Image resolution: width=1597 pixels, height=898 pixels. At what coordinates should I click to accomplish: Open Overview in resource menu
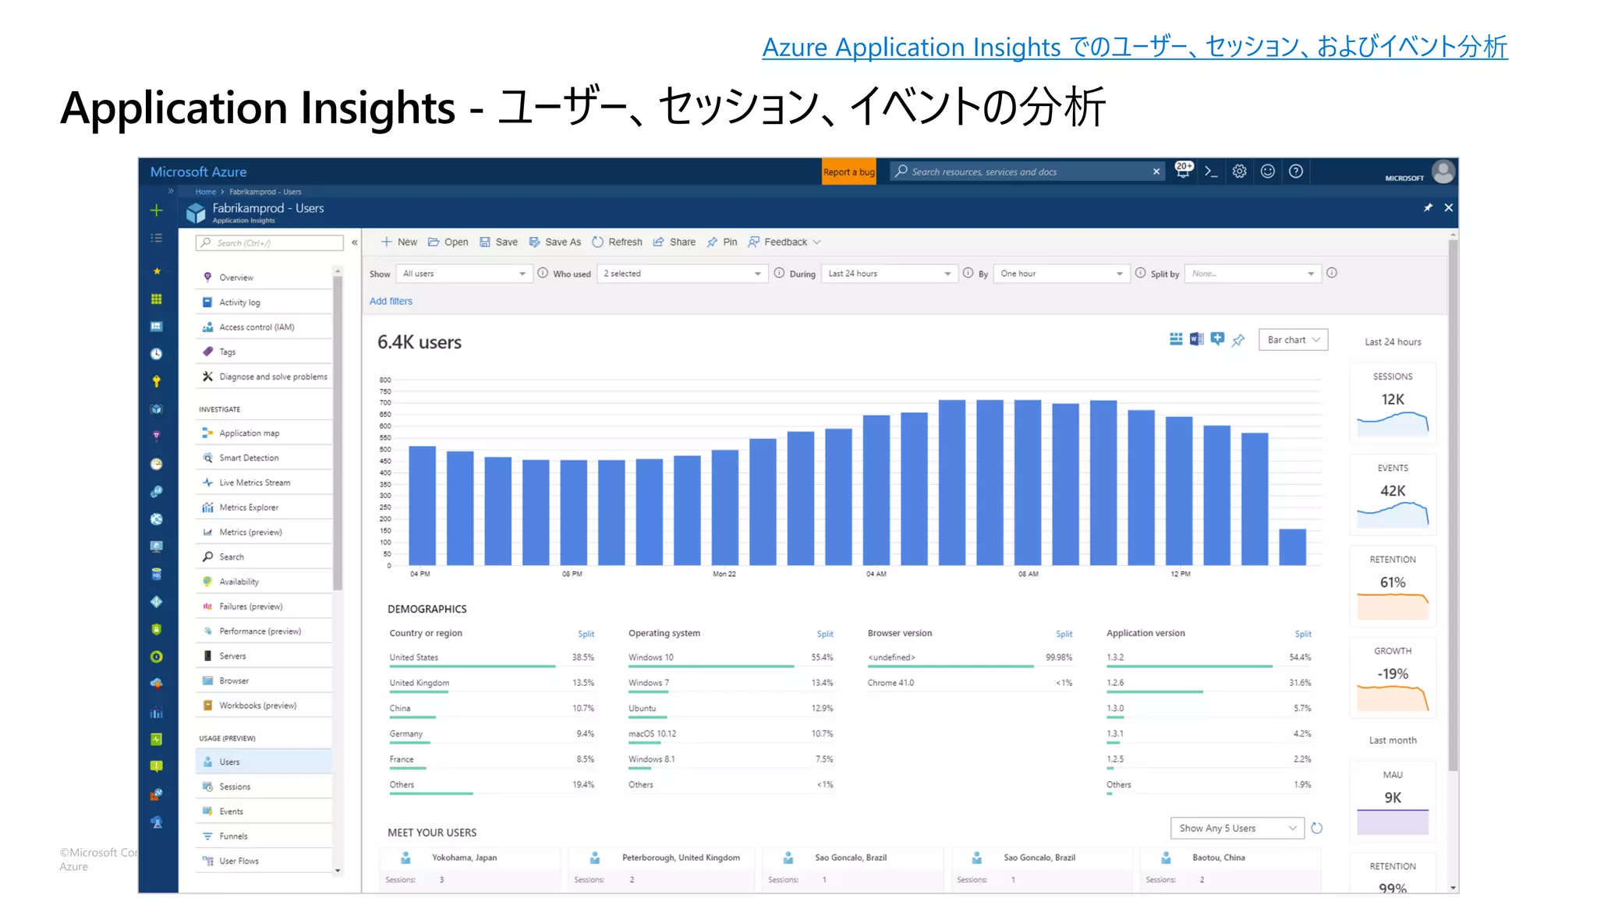[264, 278]
